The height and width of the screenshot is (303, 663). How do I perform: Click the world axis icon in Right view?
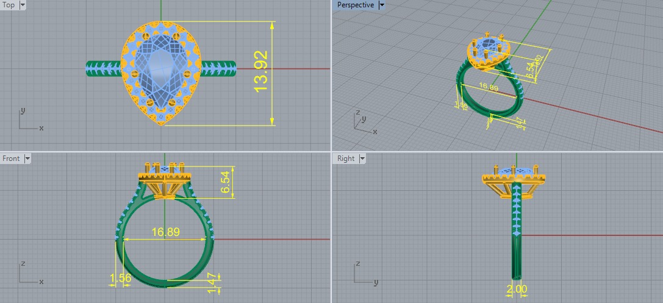pos(365,273)
